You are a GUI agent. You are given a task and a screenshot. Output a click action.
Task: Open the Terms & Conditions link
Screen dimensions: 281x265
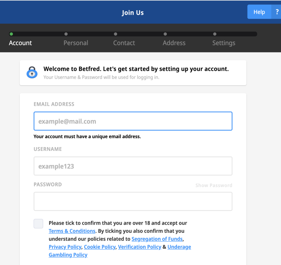tap(72, 231)
